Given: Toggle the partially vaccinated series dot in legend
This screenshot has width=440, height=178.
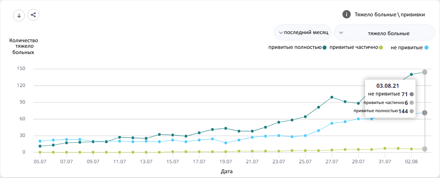Looking at the screenshot, I should tap(381, 47).
